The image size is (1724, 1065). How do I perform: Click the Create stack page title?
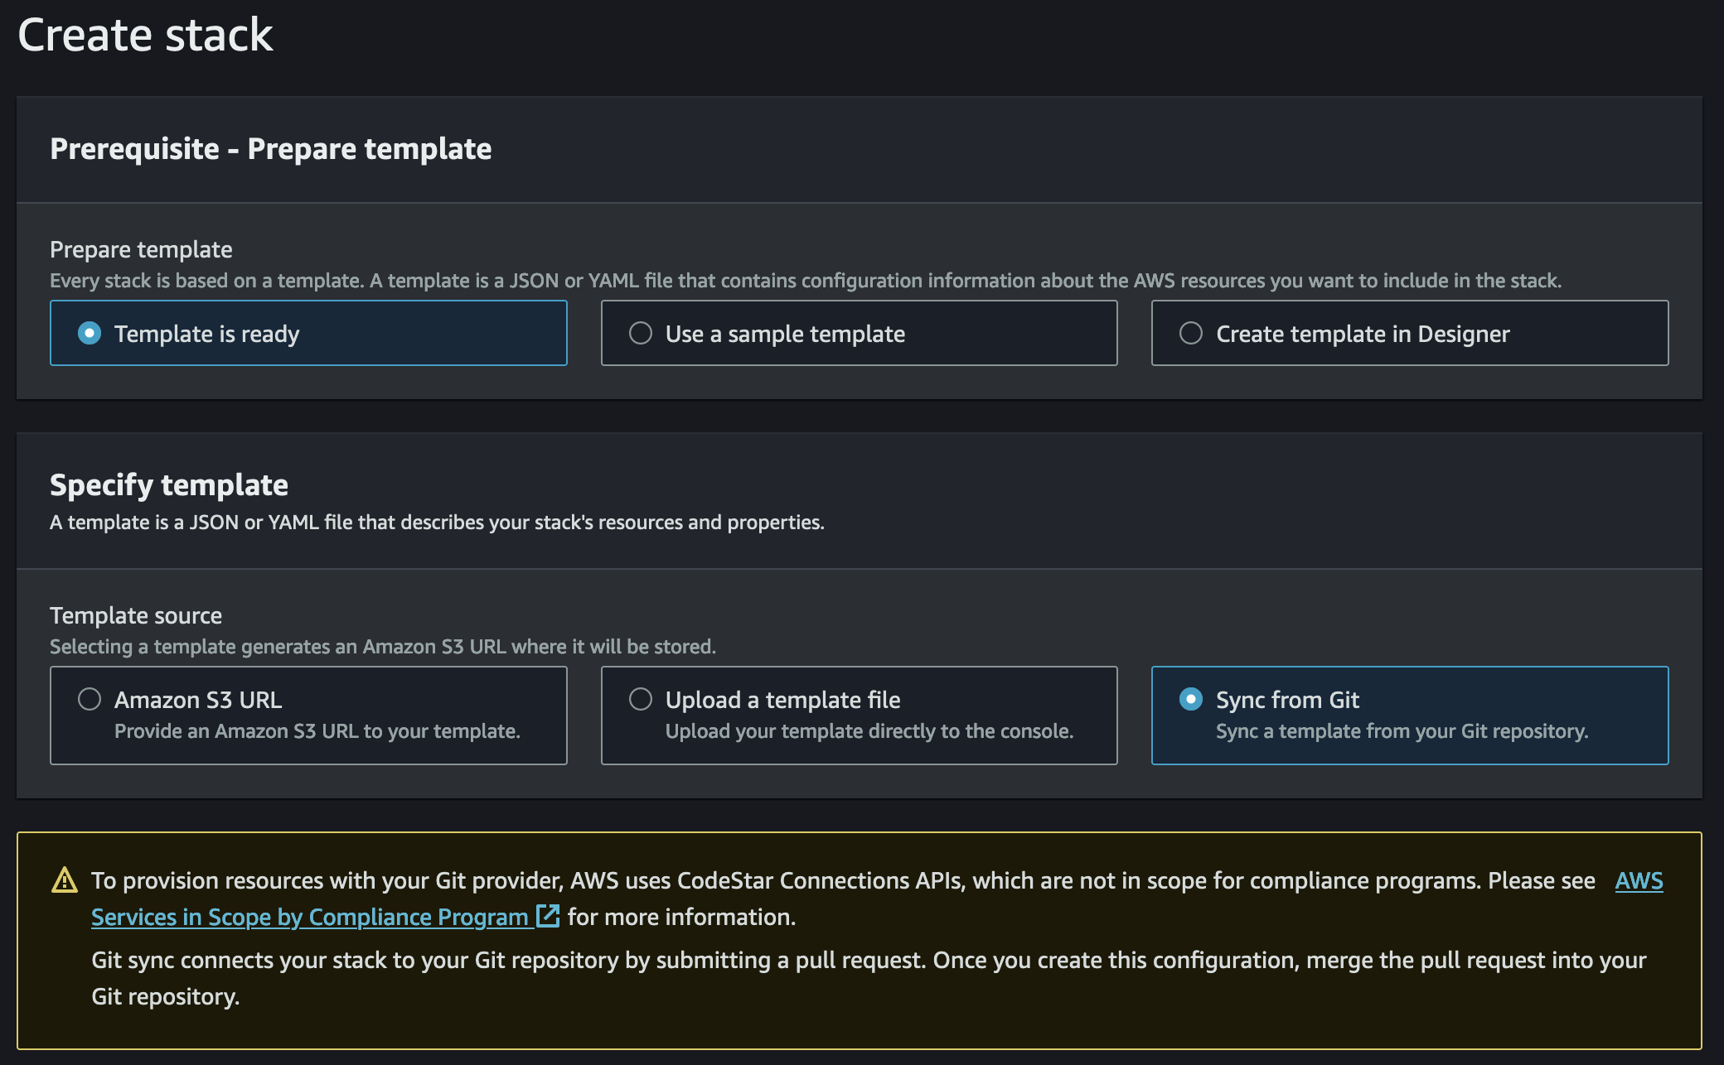point(146,35)
